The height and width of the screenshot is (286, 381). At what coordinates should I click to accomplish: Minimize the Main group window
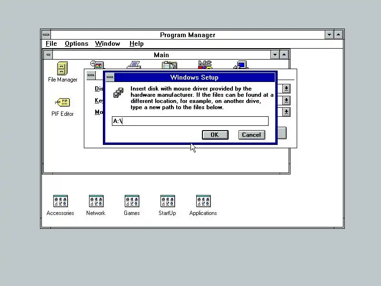(x=275, y=55)
